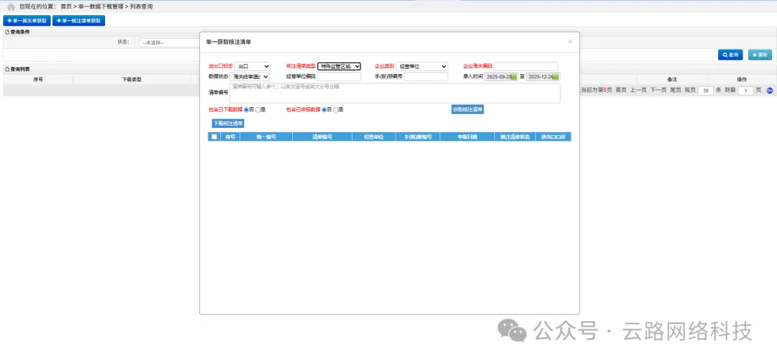Open the calendar icon on the 2025-12-26 end date
This screenshot has width=777, height=362.
[555, 77]
